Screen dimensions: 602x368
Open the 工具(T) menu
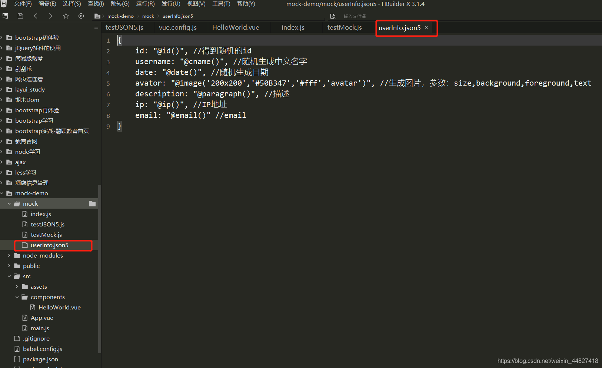pyautogui.click(x=221, y=4)
